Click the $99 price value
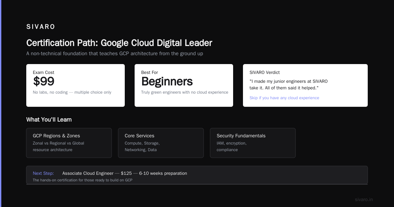The width and height of the screenshot is (394, 207). 44,81
